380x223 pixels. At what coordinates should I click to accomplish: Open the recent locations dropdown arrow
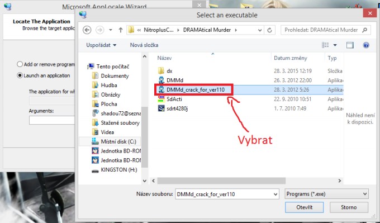111,30
